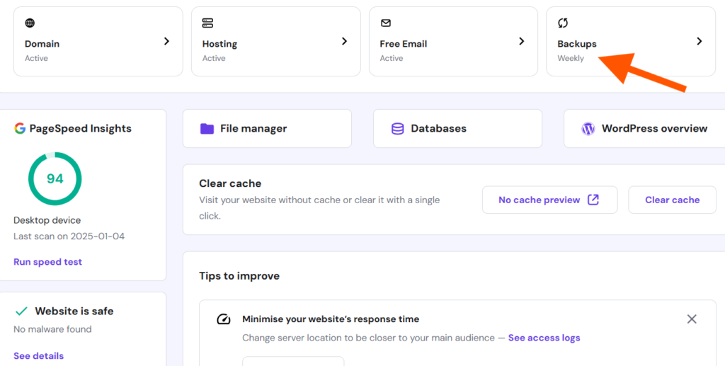Viewport: 725px width, 366px height.
Task: Click the Free Email title text
Action: coord(403,44)
